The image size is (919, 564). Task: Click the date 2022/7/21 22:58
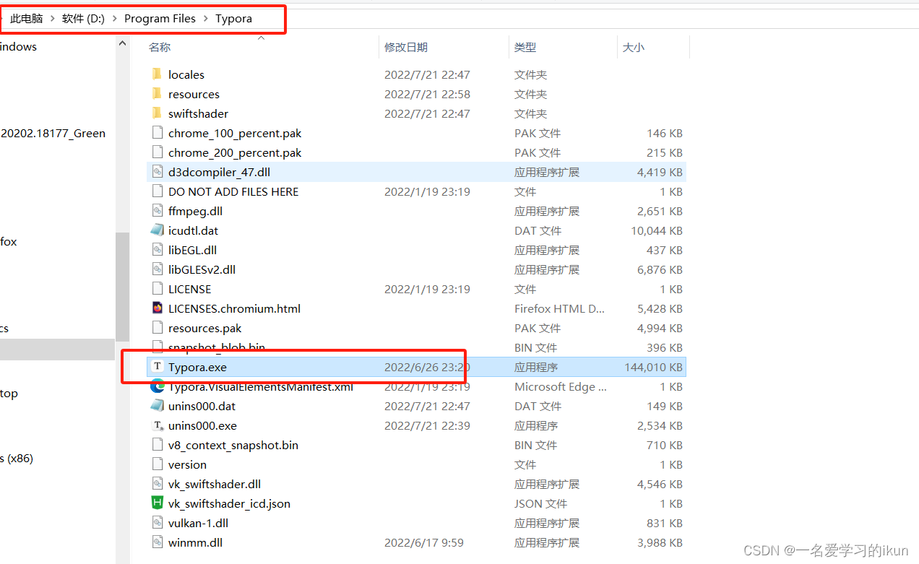427,94
